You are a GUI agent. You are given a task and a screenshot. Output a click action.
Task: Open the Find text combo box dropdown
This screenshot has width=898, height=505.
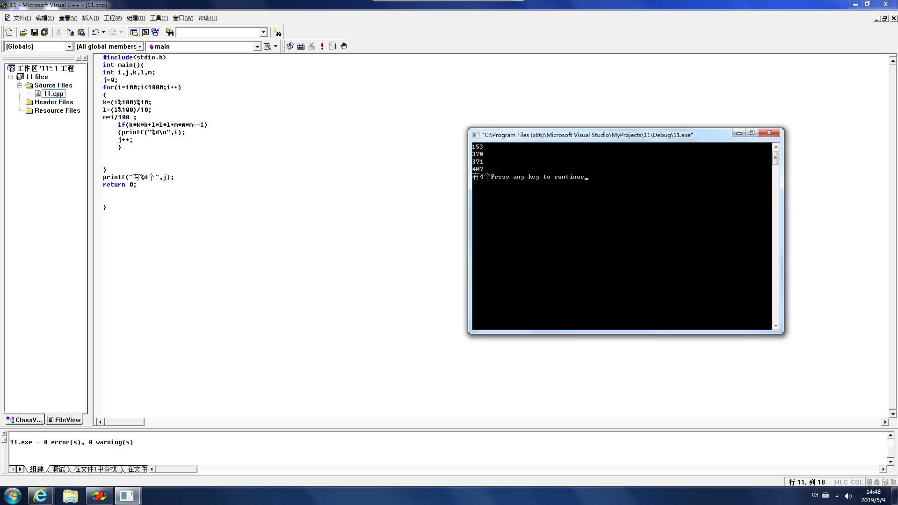(x=263, y=32)
